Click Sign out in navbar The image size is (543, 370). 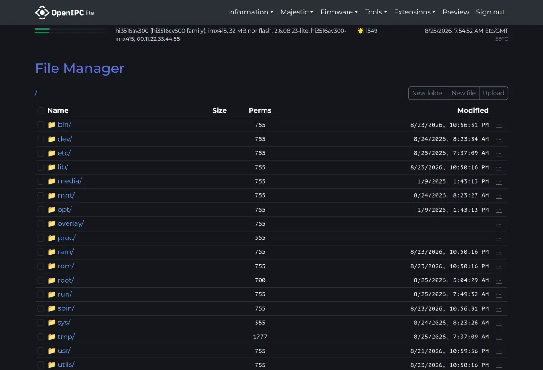[491, 12]
